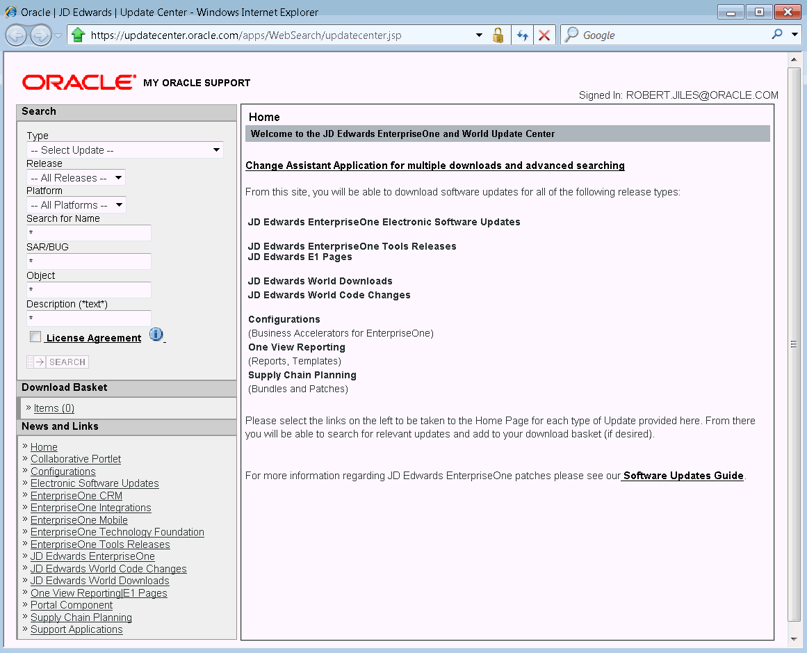Open the EnterpriseOne Technology Foundation link
The height and width of the screenshot is (653, 807).
coord(117,532)
